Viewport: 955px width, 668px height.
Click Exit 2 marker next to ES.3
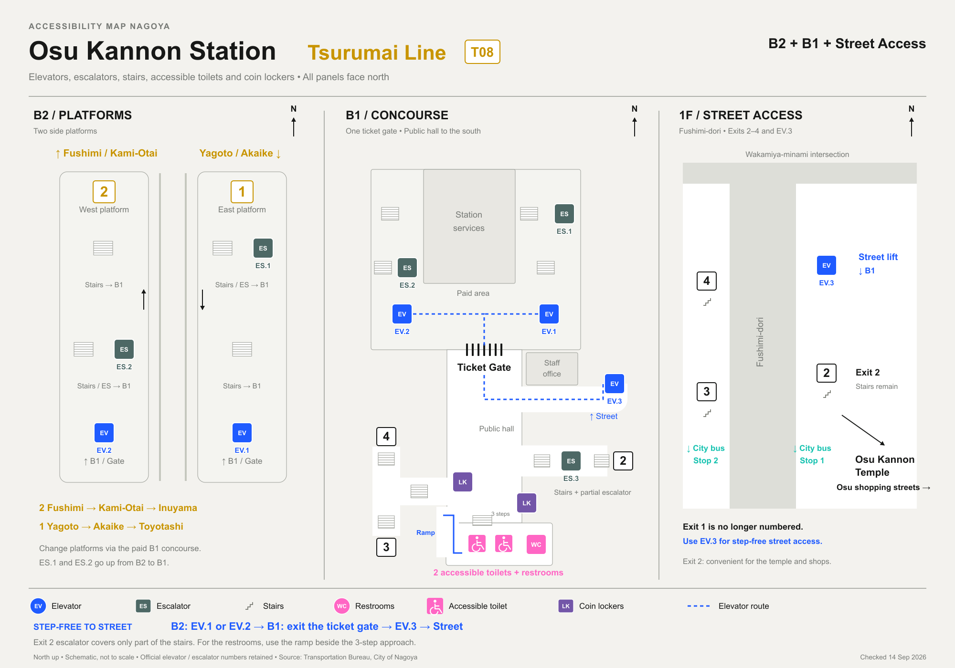click(x=623, y=461)
